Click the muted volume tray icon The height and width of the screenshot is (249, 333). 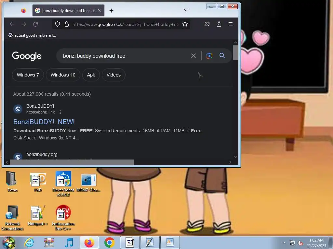300,243
